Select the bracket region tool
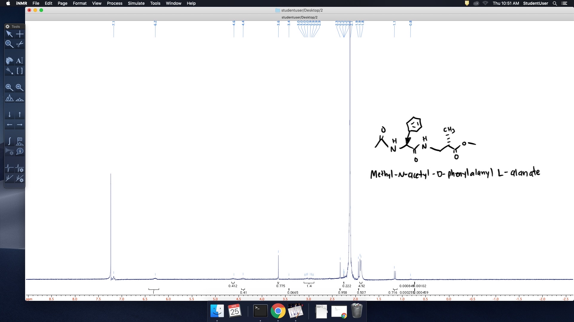This screenshot has width=574, height=322. 20,71
